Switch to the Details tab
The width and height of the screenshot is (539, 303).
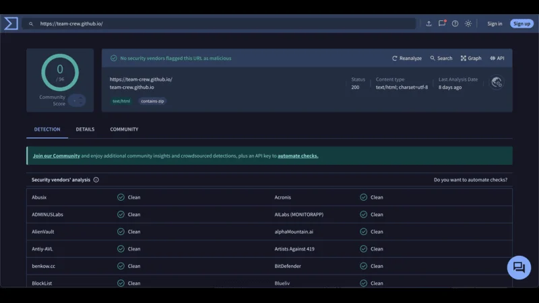click(85, 129)
